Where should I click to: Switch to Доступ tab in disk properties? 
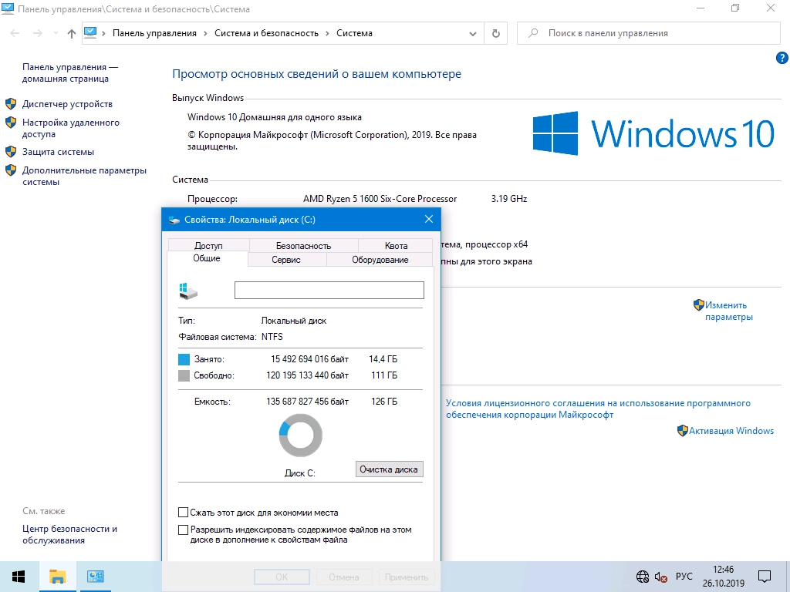pyautogui.click(x=208, y=246)
